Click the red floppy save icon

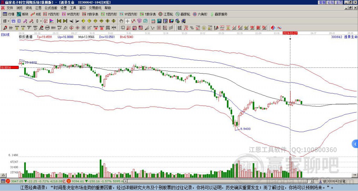pos(171,21)
